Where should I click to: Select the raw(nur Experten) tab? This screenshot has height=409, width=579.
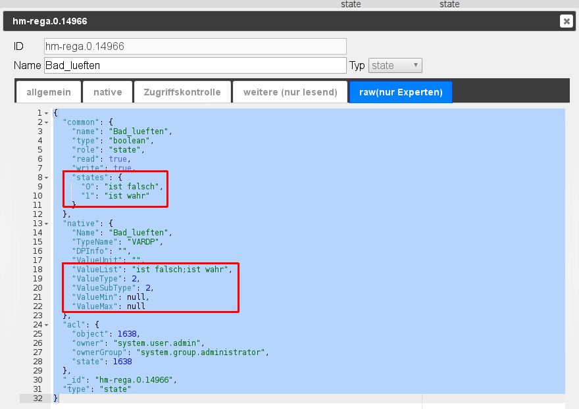point(401,92)
